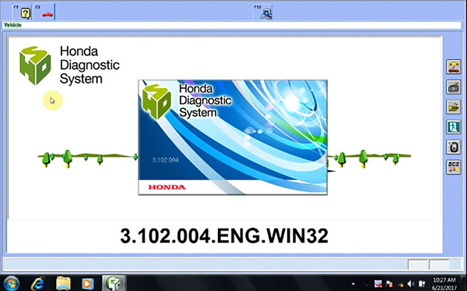Click the F2 red car vehicle icon
This screenshot has width=467, height=291.
pyautogui.click(x=47, y=14)
